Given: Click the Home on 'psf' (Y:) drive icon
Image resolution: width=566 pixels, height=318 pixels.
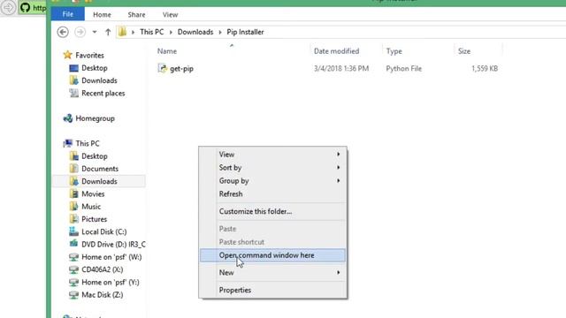Looking at the screenshot, I should pos(73,283).
